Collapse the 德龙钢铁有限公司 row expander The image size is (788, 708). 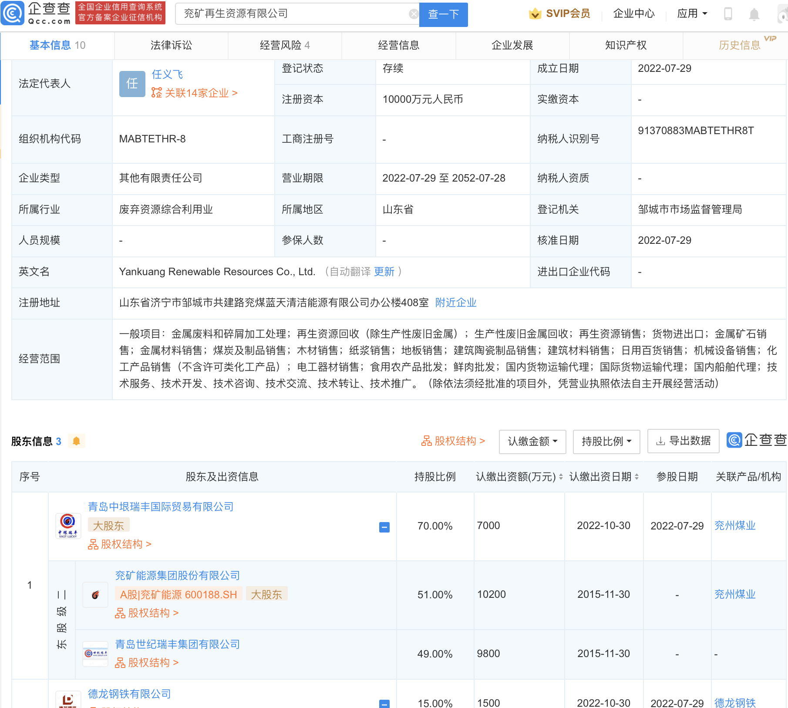tap(384, 704)
